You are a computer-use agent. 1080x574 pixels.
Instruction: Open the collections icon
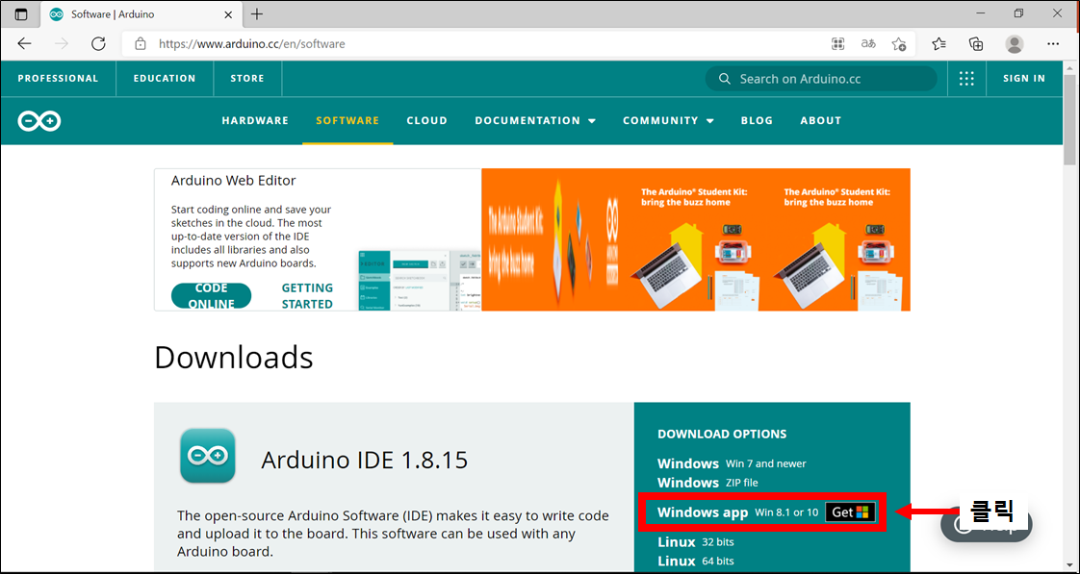[976, 44]
